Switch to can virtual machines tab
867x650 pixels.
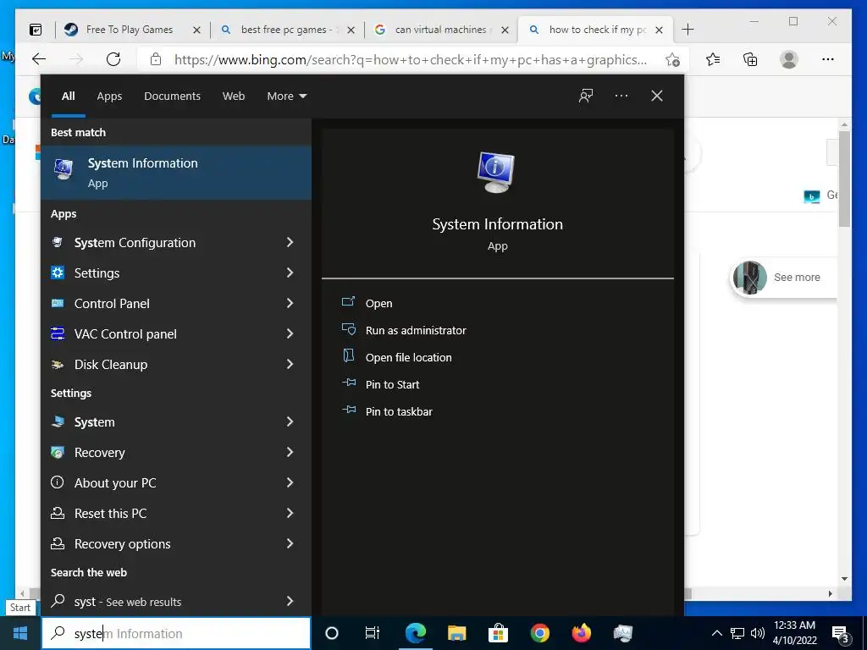click(x=440, y=30)
